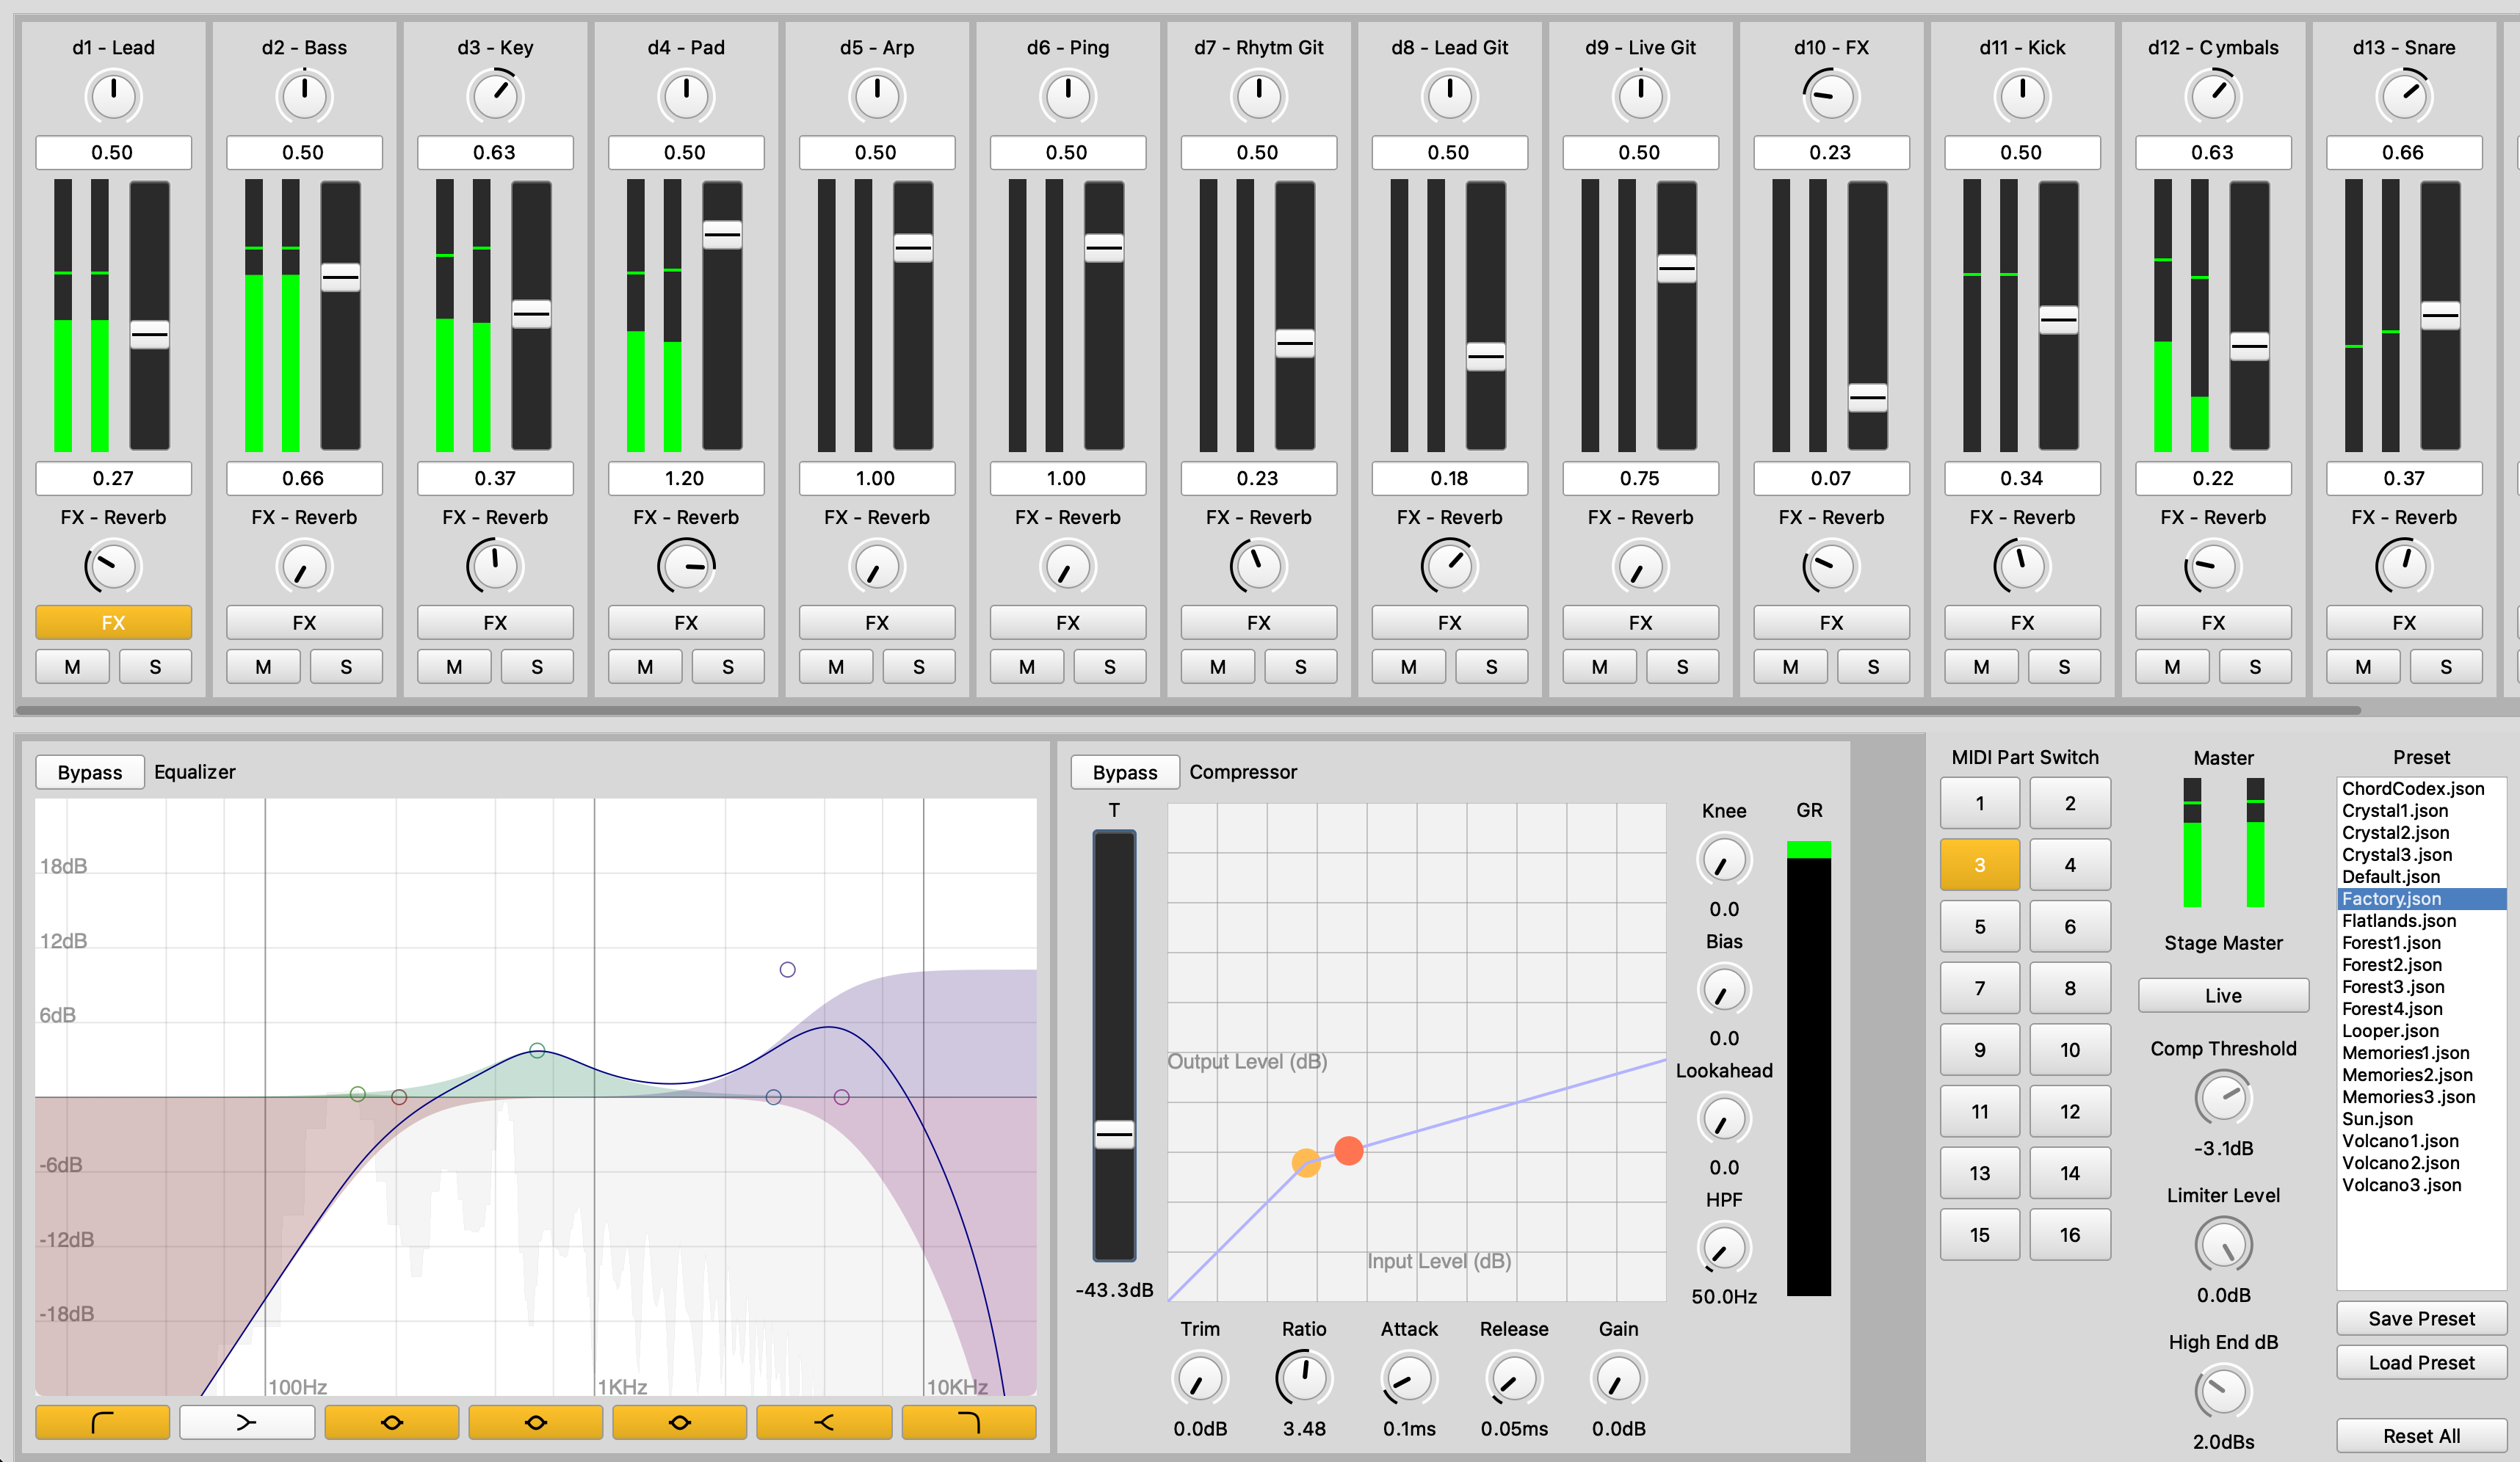Click the d10 - FX volume fader handle
This screenshot has width=2520, height=1462.
click(1867, 398)
